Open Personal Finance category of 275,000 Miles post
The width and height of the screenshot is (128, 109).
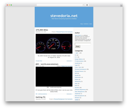[60, 32]
